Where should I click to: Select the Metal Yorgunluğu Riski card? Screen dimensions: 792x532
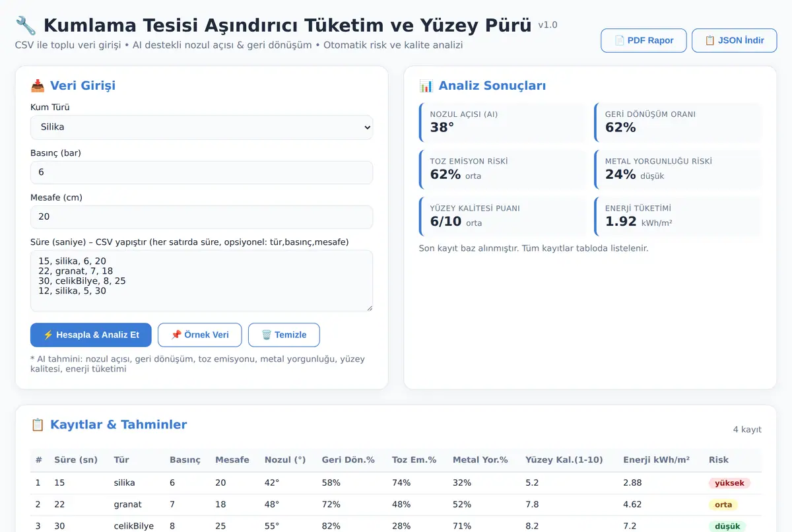[678, 169]
